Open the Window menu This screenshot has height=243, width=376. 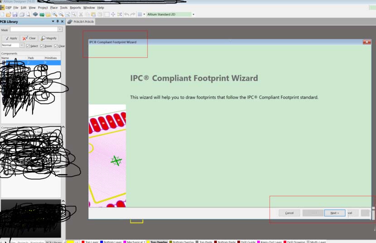pos(89,8)
